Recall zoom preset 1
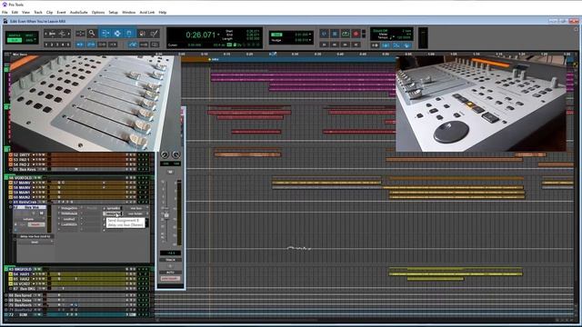 (46, 45)
